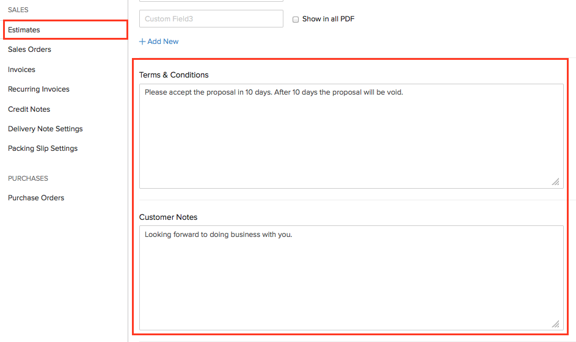Enable the Show in all PDF checkbox
The image size is (576, 342).
(x=296, y=20)
